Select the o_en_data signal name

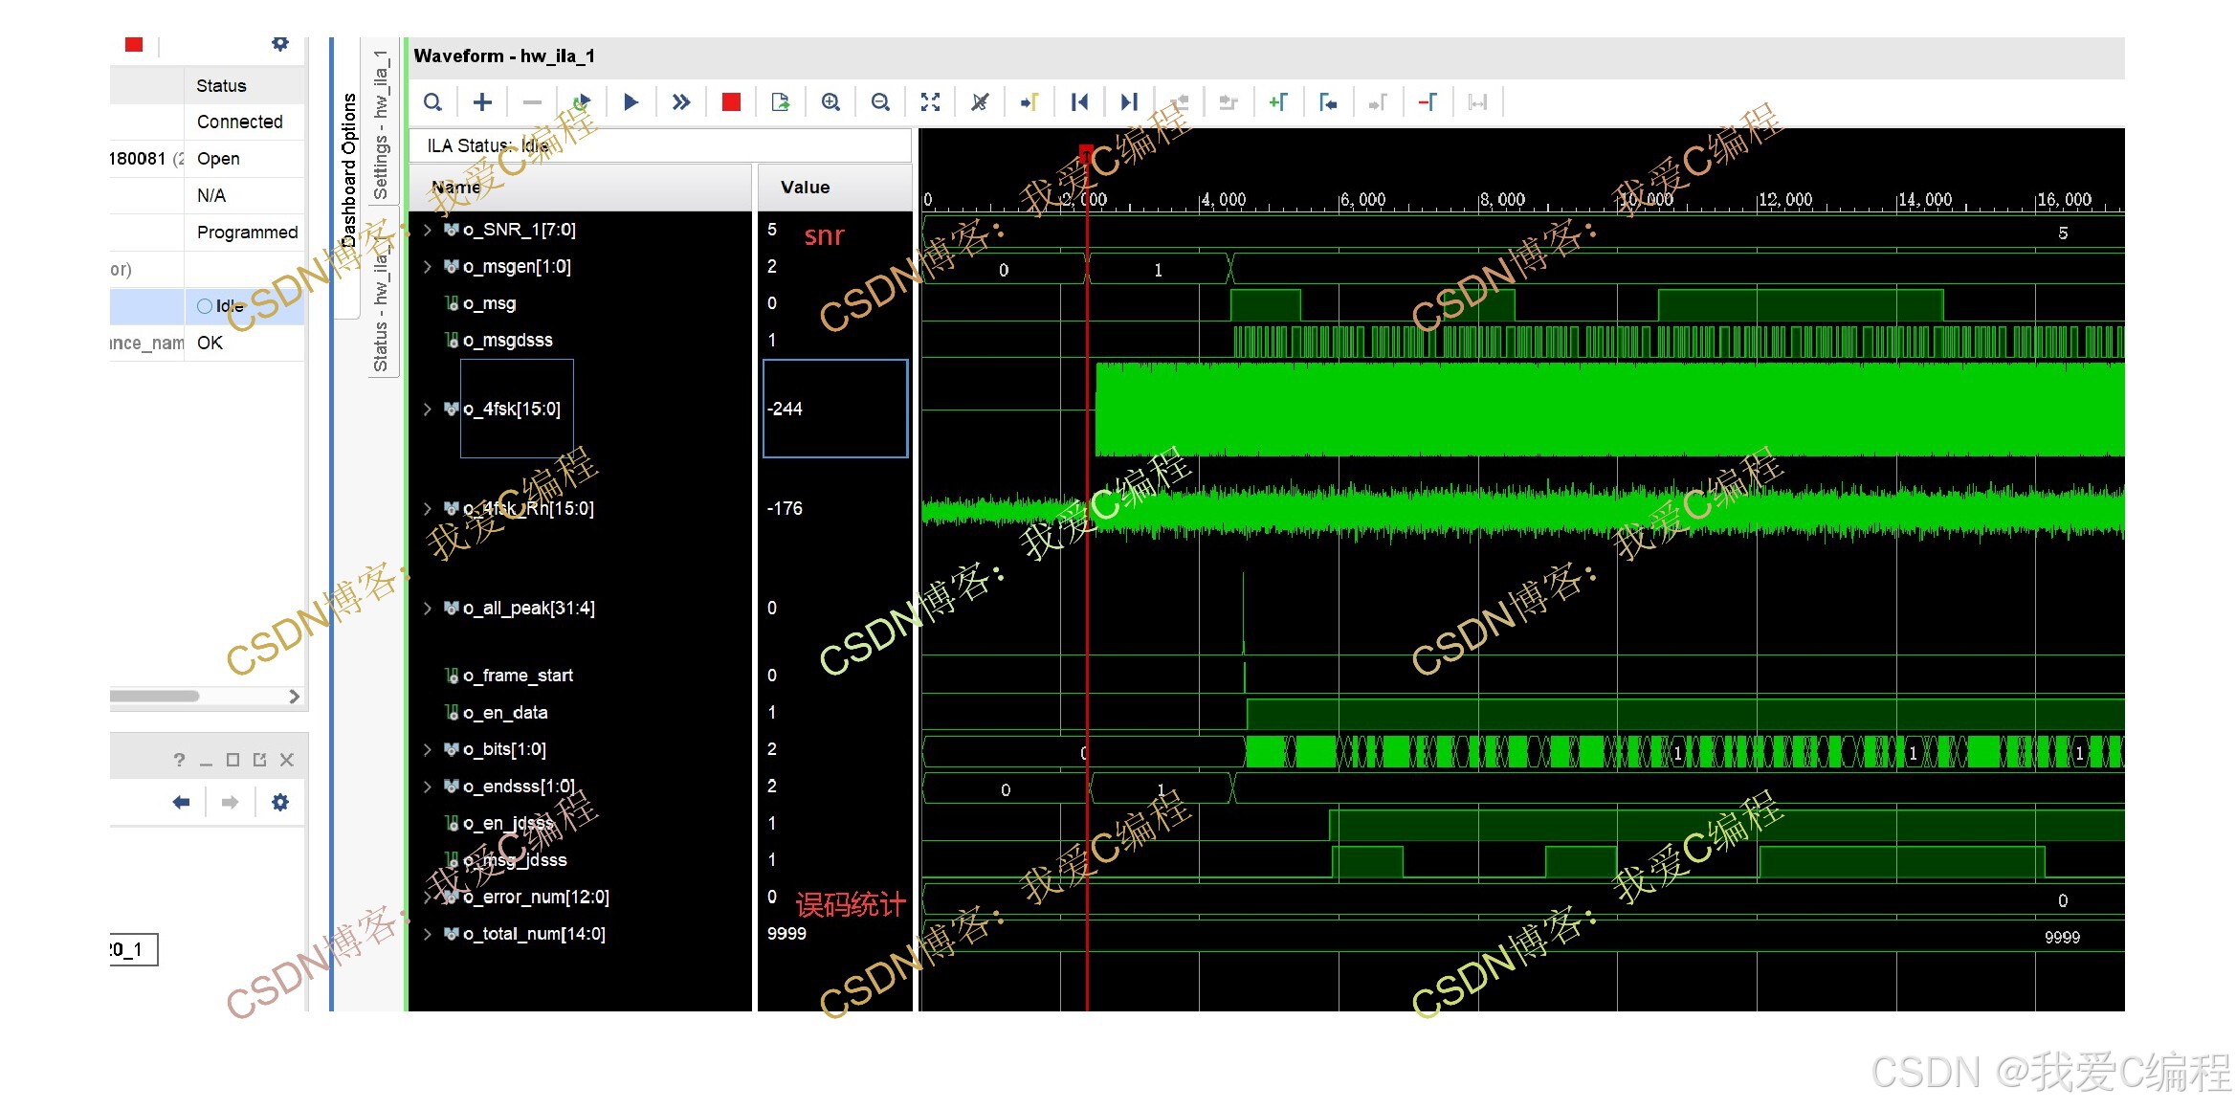(505, 713)
